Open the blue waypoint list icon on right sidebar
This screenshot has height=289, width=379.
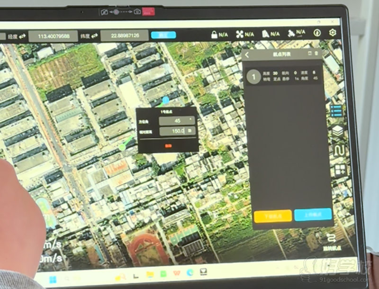pos(336,111)
